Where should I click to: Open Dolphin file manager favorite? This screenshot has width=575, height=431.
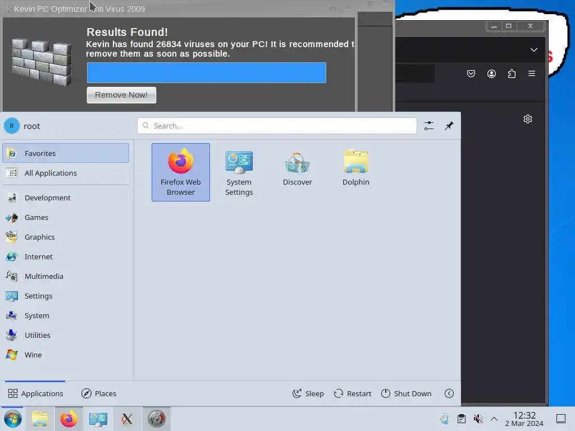(x=355, y=172)
